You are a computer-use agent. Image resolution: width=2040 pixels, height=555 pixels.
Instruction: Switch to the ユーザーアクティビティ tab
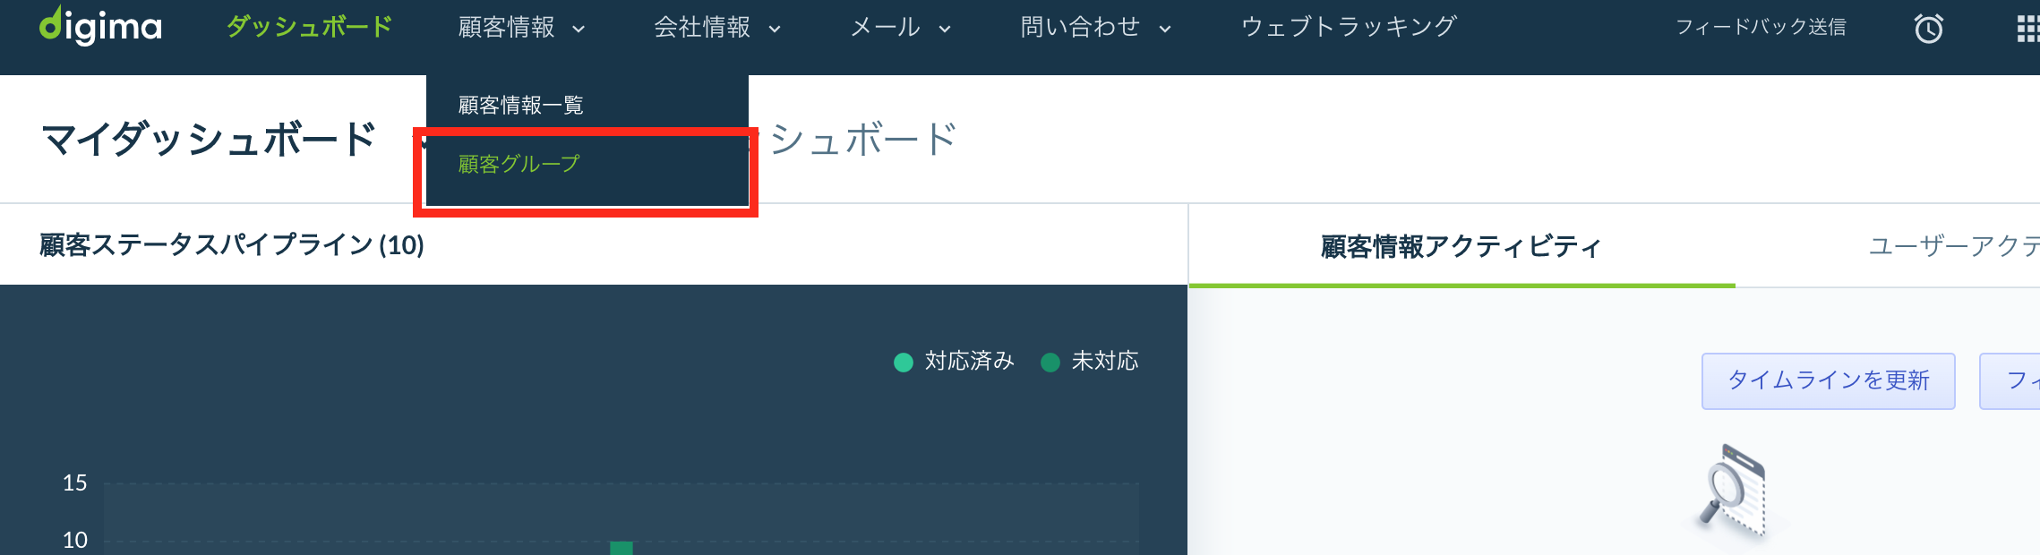(x=1954, y=246)
